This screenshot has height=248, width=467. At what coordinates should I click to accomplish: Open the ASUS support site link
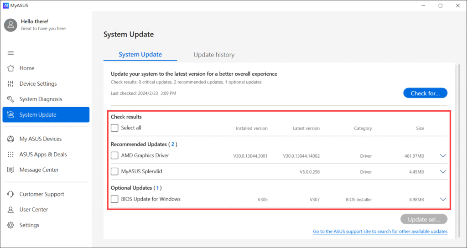(380, 232)
